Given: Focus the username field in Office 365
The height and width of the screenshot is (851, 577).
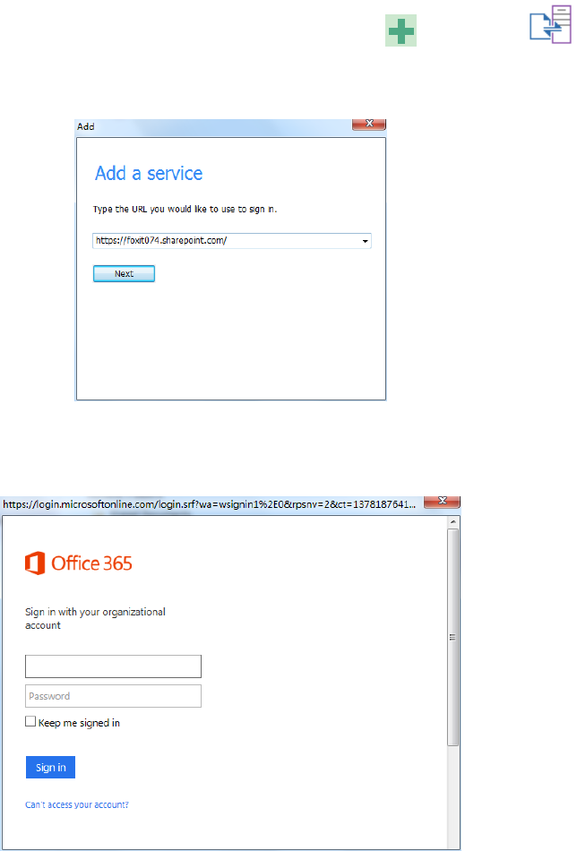Looking at the screenshot, I should 113,666.
